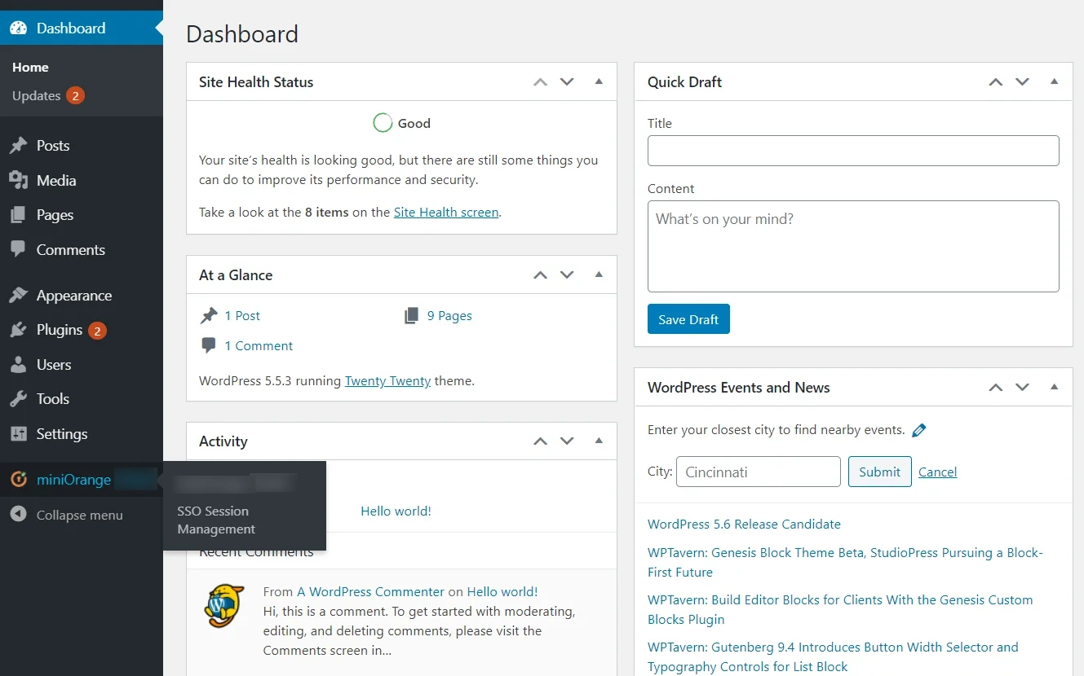Move Site Health Status panel up
Viewport: 1084px width, 676px height.
point(540,81)
